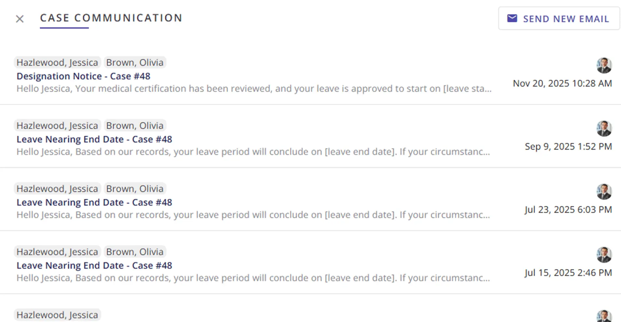Open sender avatar for the Sep 9, 2025 email
Screen dimensions: 621x322
pyautogui.click(x=604, y=129)
